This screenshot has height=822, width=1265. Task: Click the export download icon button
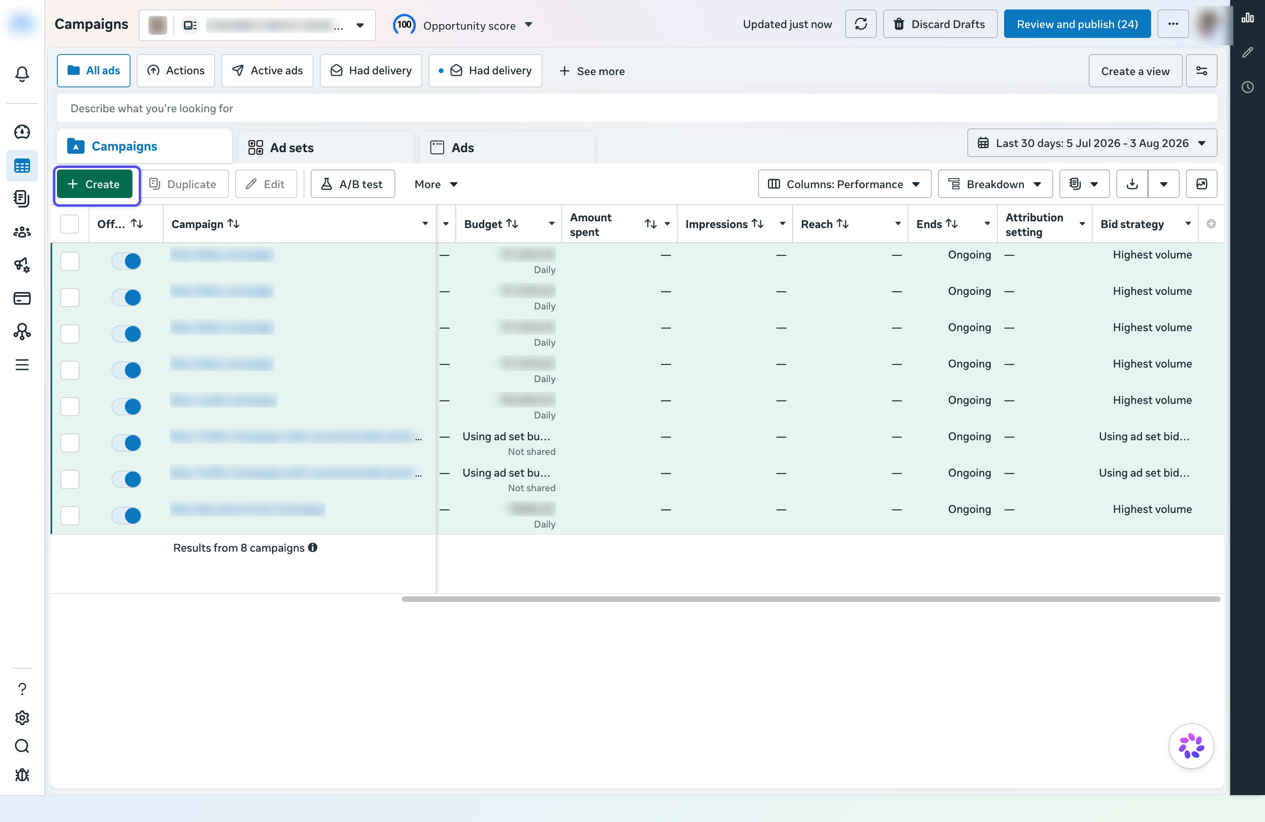click(x=1132, y=184)
